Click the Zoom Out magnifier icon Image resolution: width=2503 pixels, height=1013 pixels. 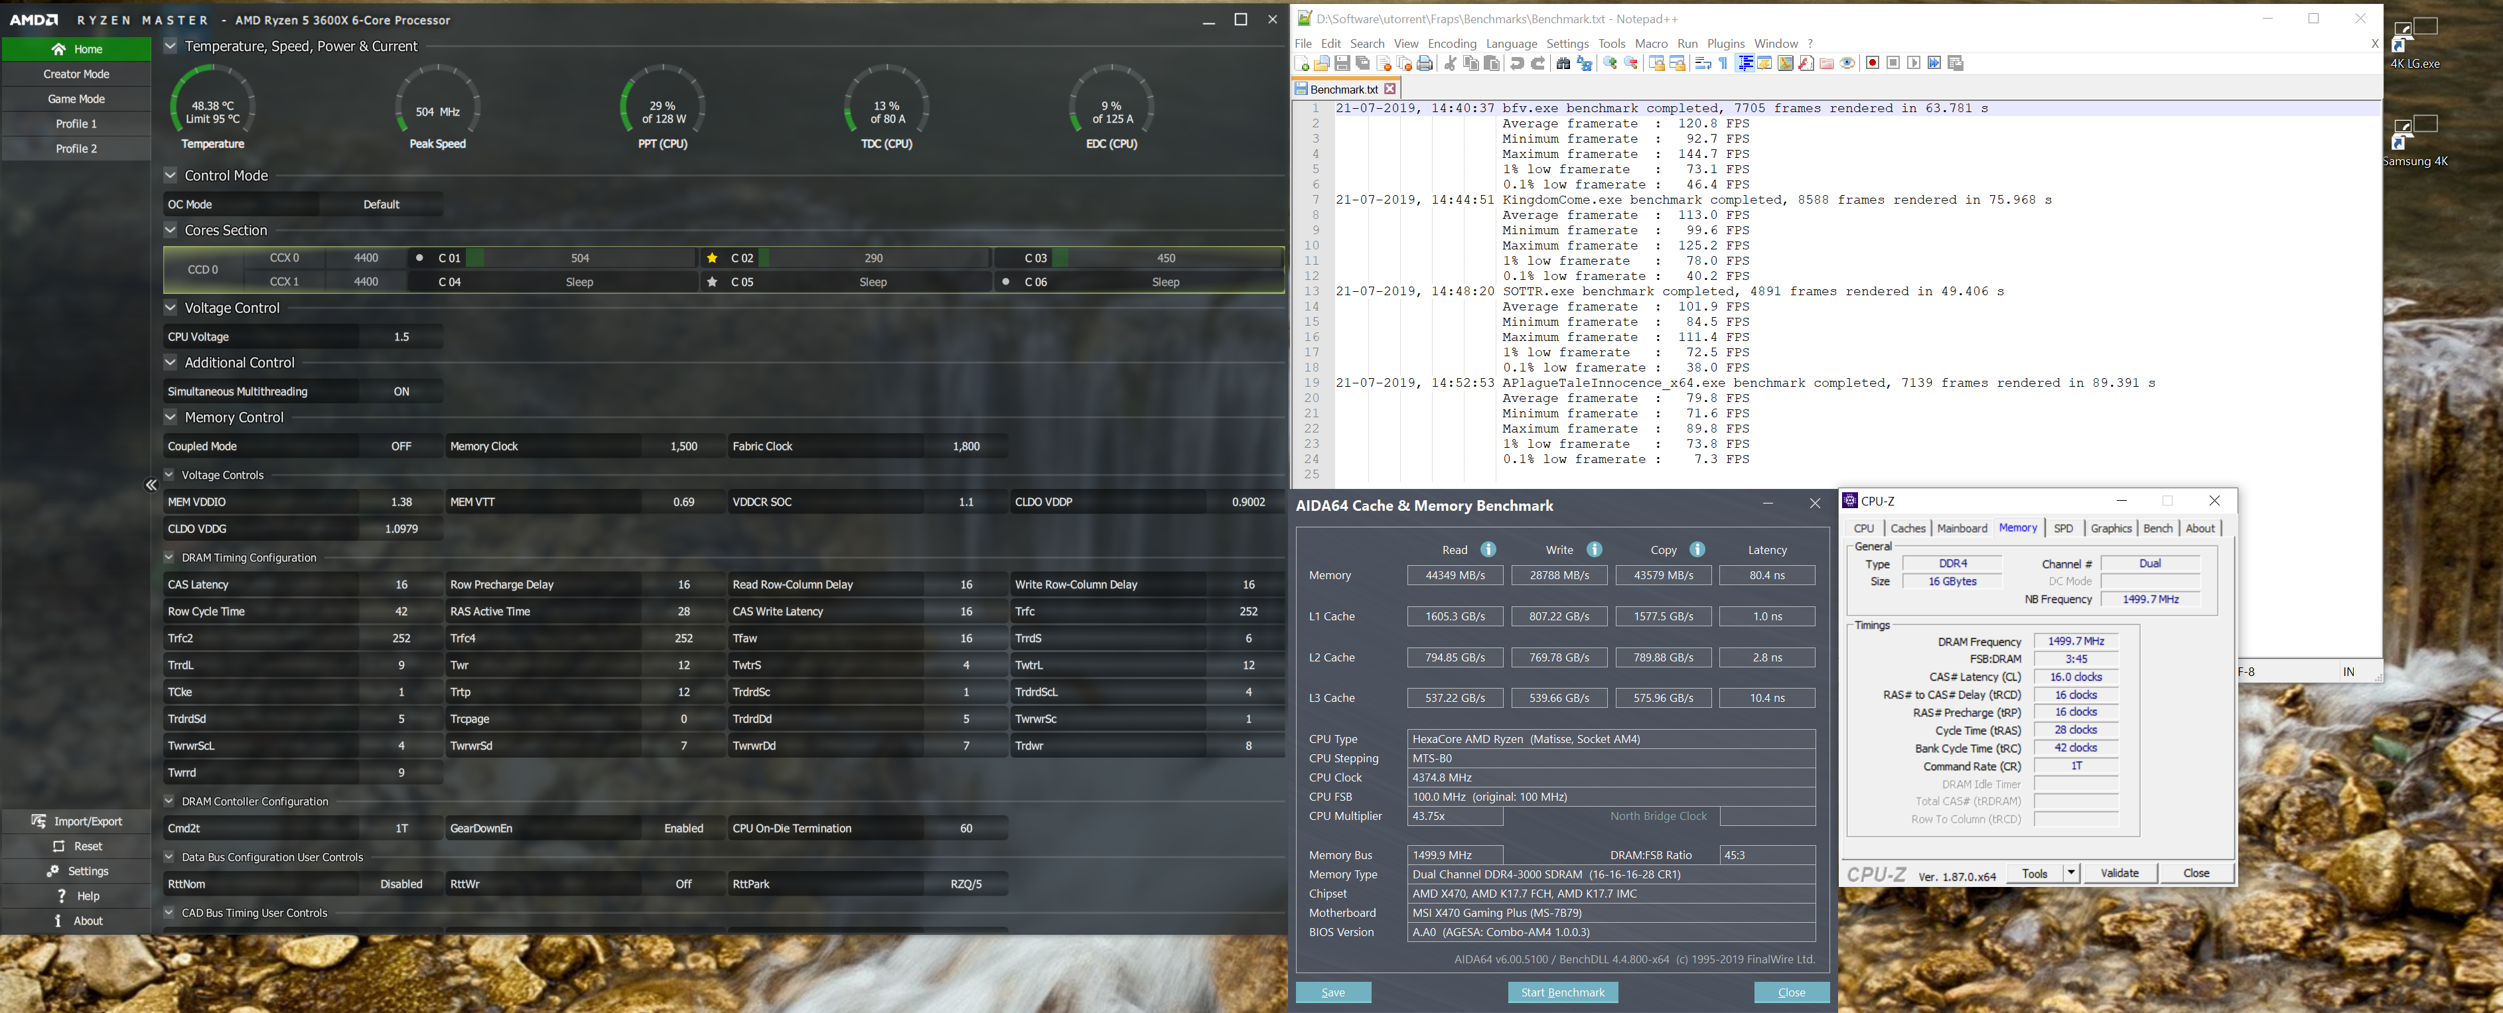(x=1630, y=63)
